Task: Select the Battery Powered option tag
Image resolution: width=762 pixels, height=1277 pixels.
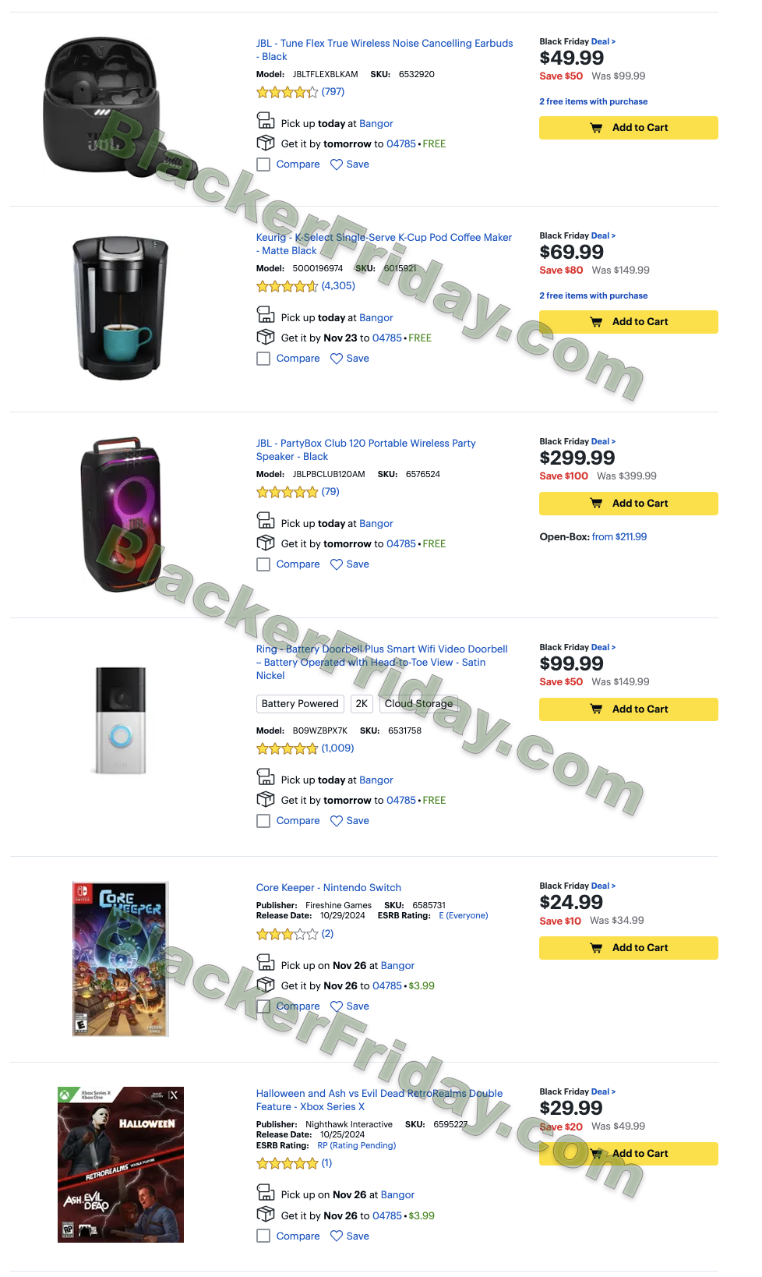Action: (x=300, y=704)
